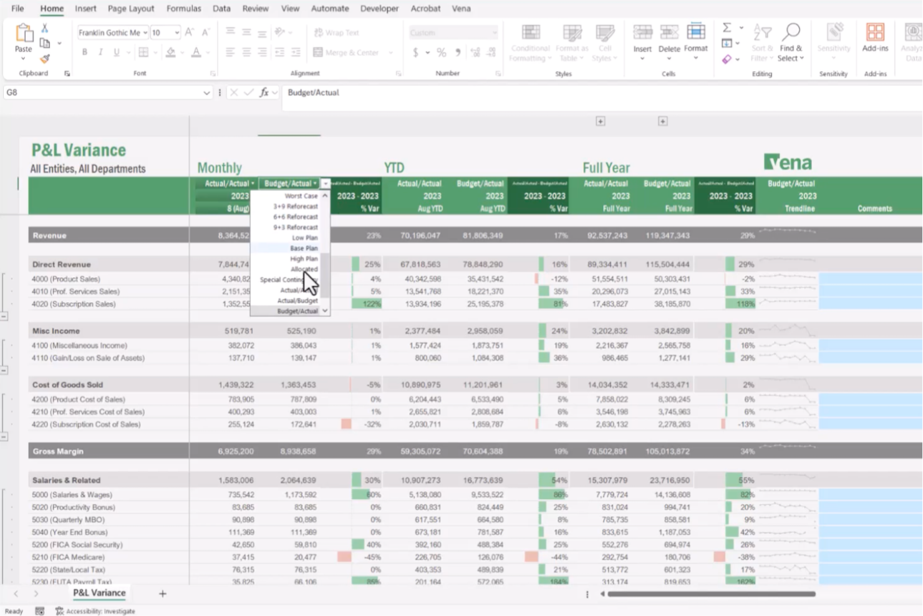
Task: Click the Percent Style icon
Action: tap(442, 52)
